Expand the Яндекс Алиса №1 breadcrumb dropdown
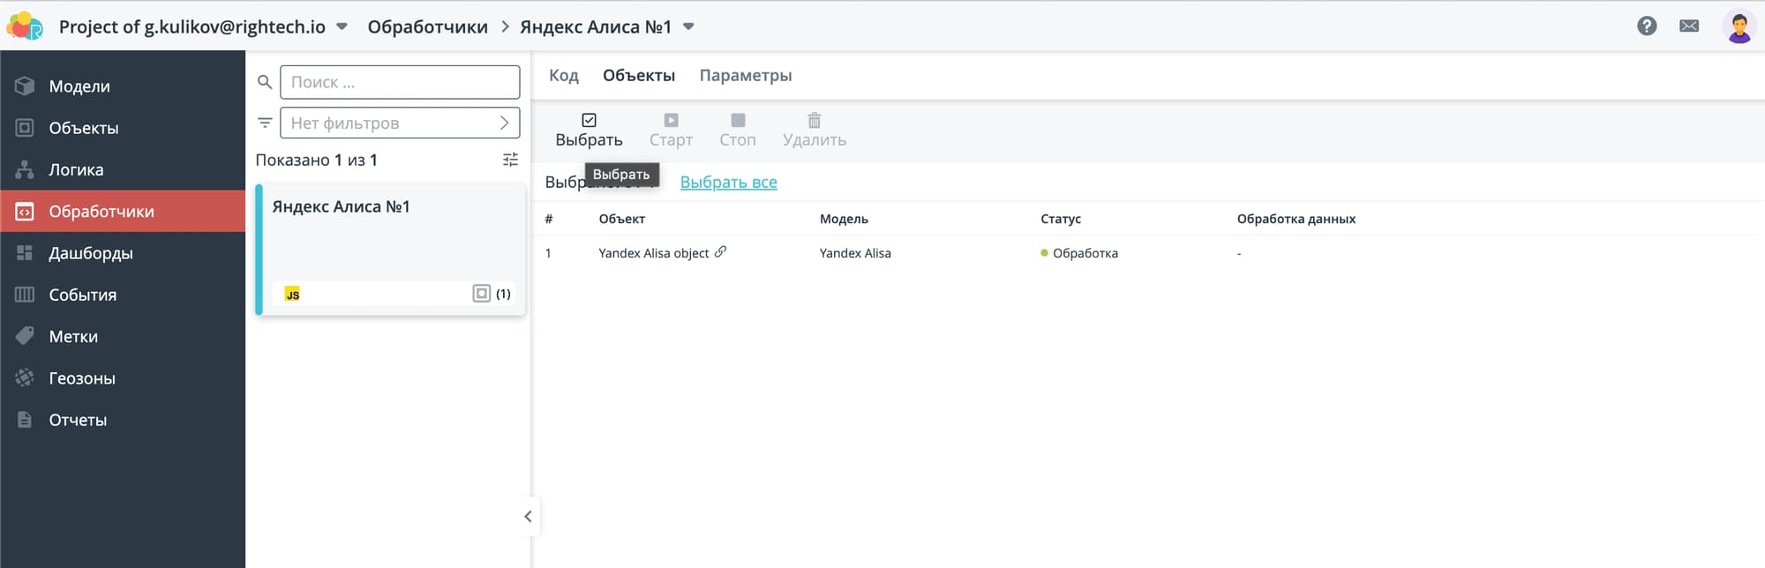The image size is (1765, 568). tap(689, 26)
